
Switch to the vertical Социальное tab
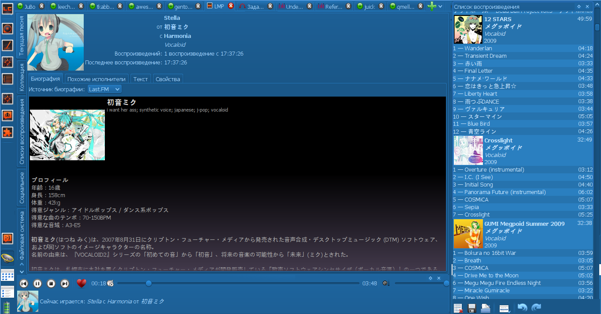pyautogui.click(x=22, y=187)
